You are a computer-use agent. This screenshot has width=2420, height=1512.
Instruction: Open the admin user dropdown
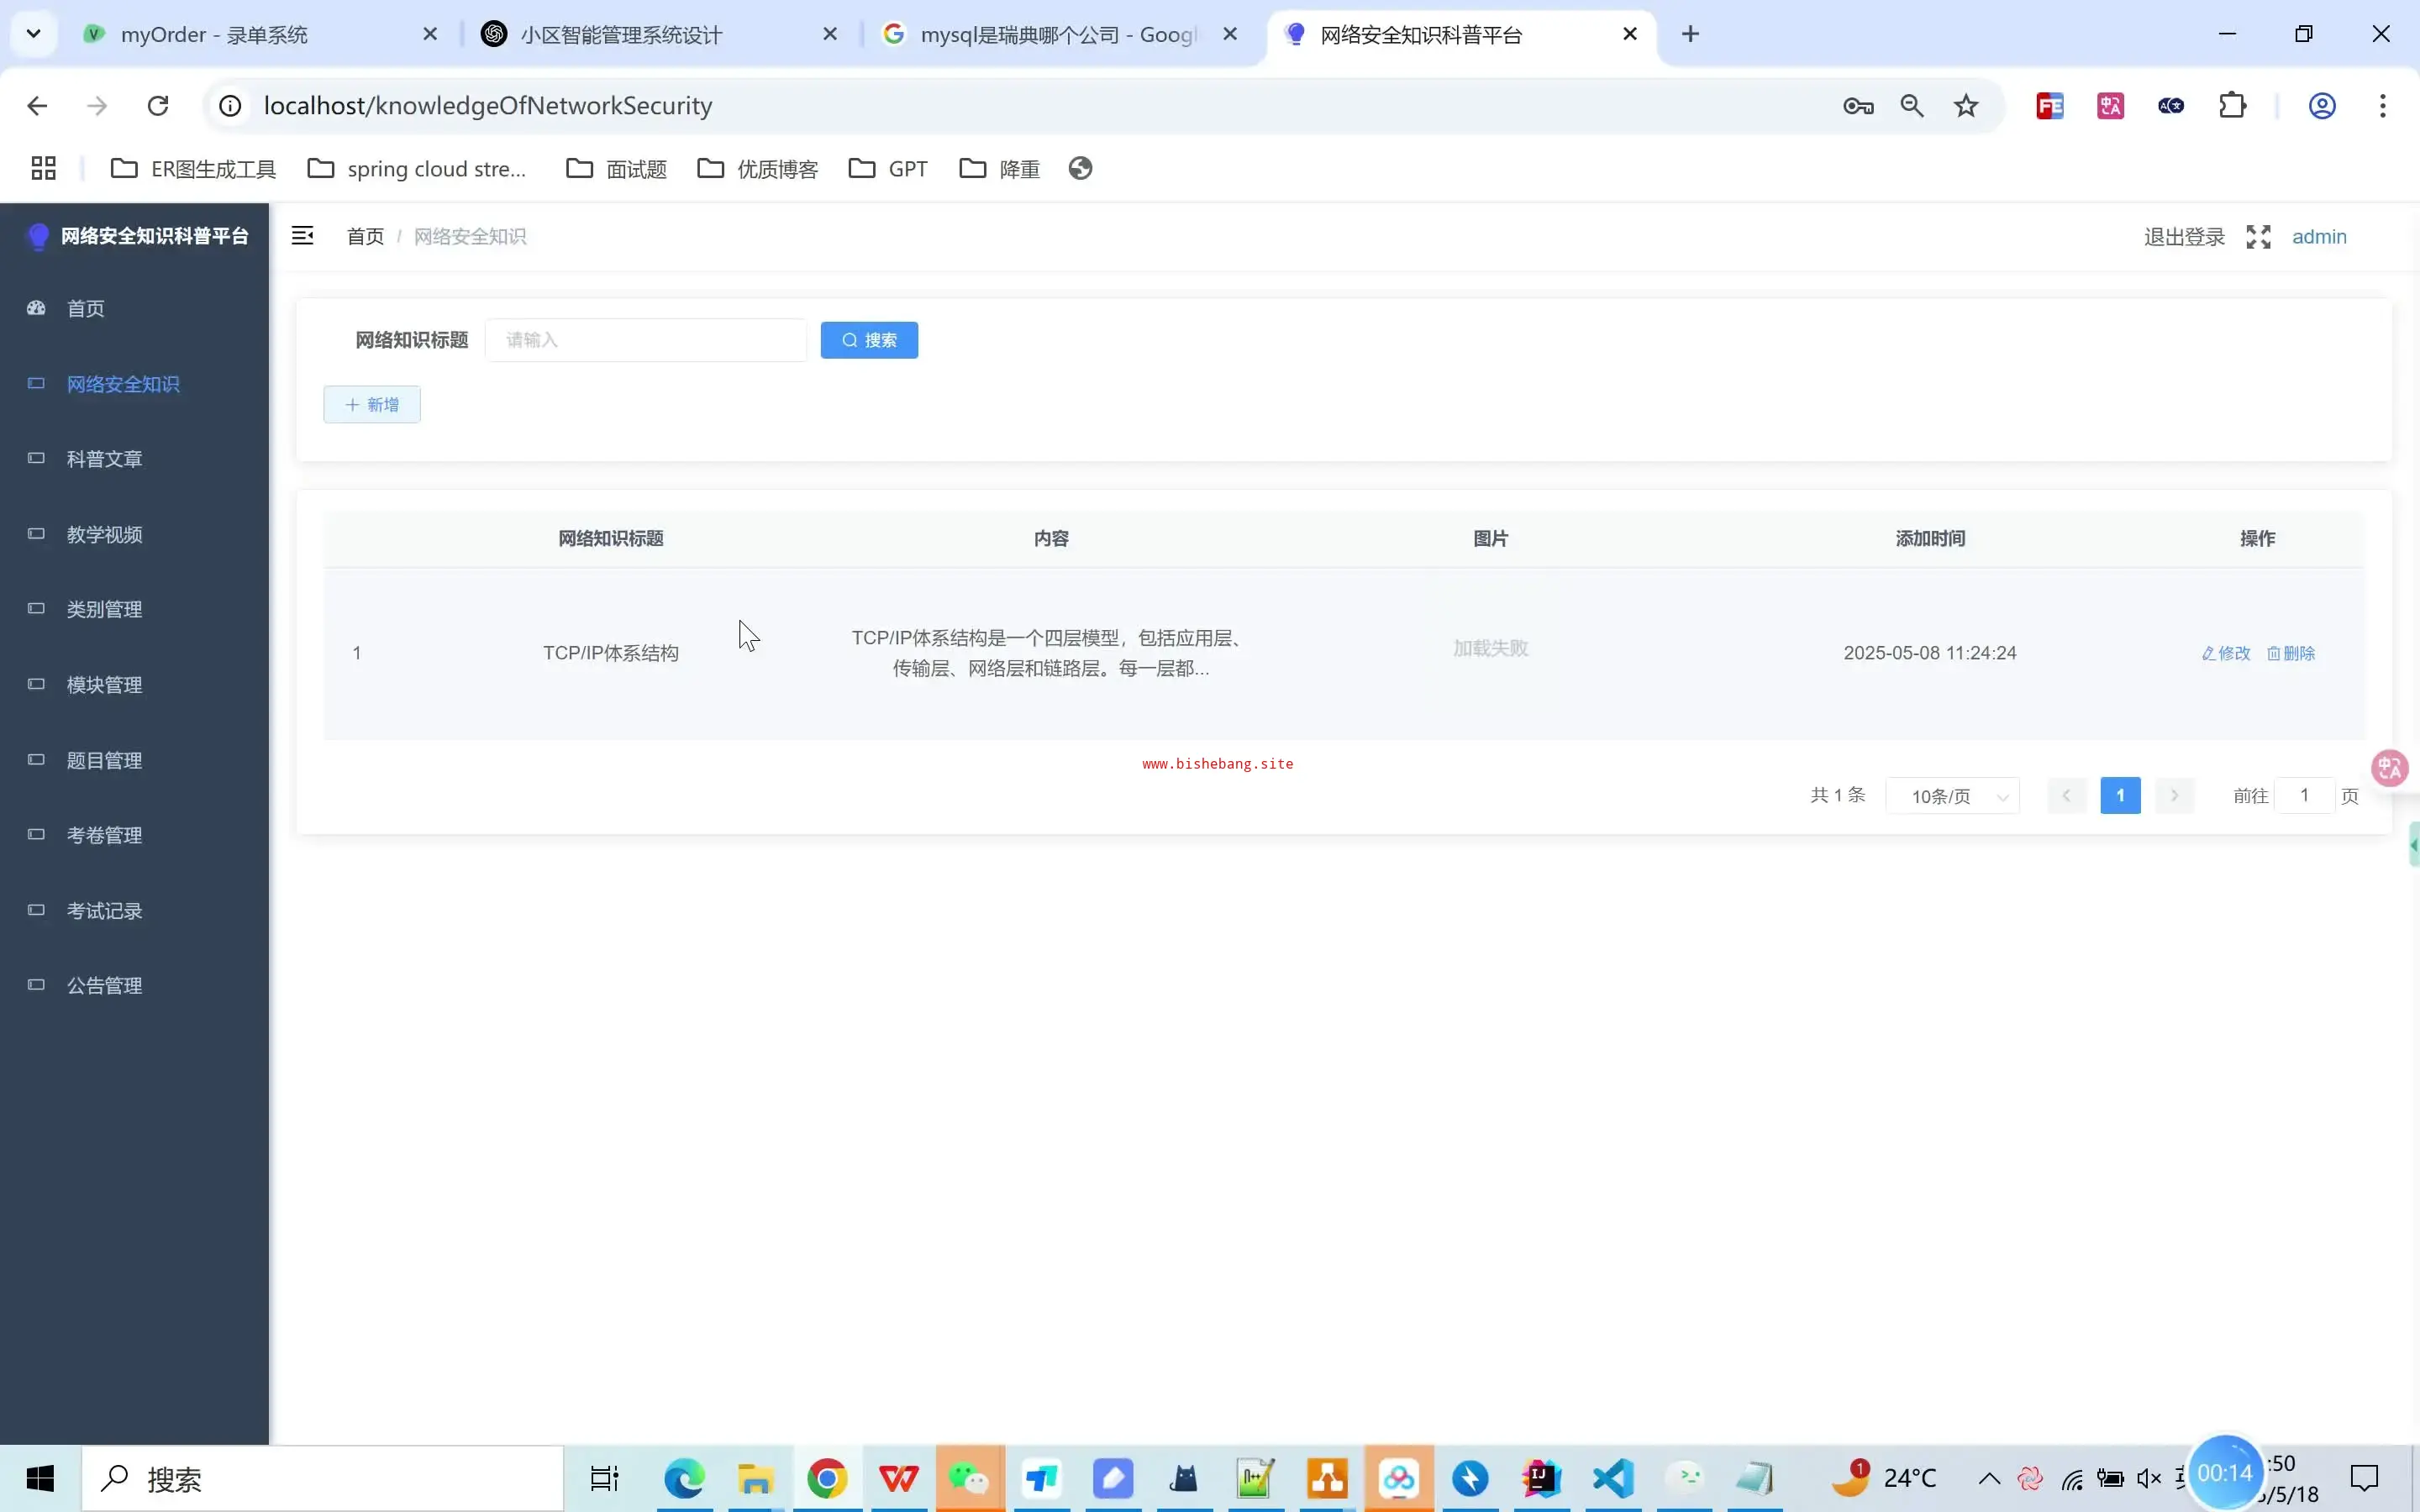pos(2319,237)
